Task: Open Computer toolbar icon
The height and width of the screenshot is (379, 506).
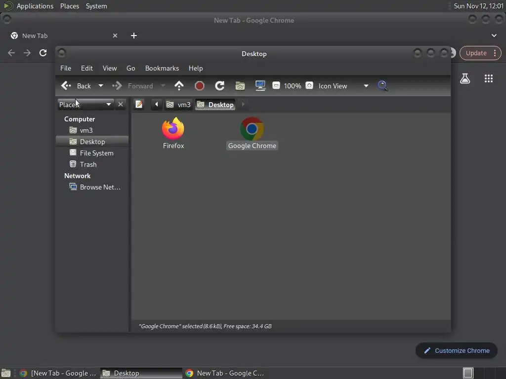Action: [x=260, y=86]
